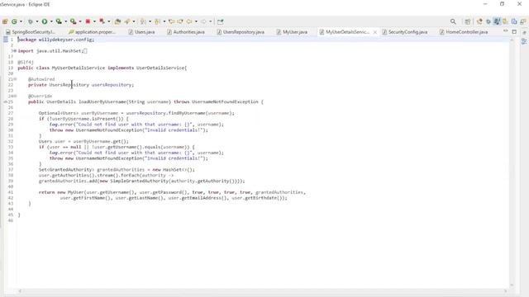The width and height of the screenshot is (529, 297).
Task: Click '@Autowired' annotation text
Action: pos(41,79)
